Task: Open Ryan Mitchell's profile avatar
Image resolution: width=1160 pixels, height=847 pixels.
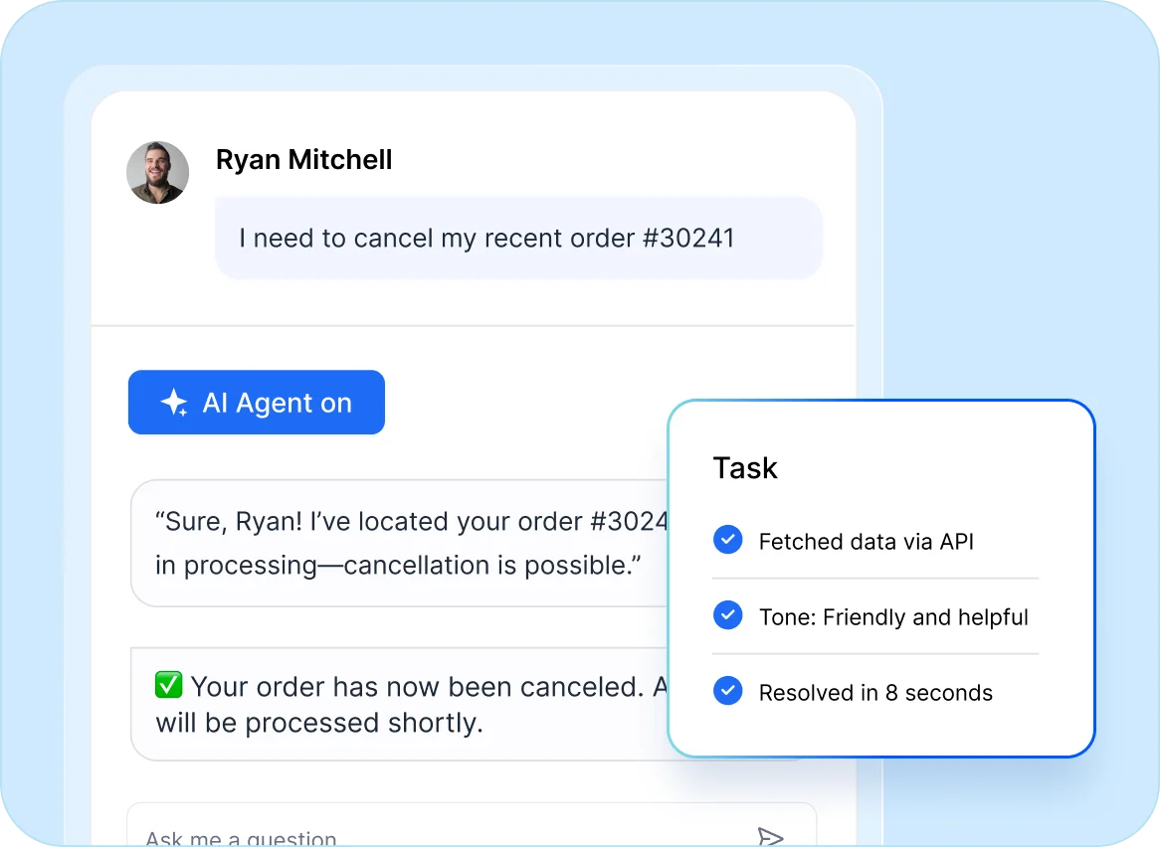Action: tap(157, 172)
